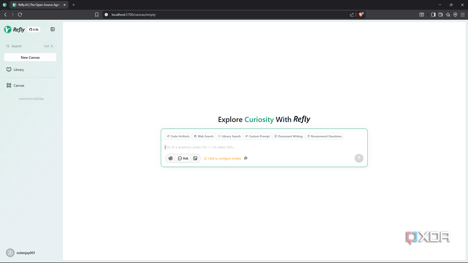Close the Refly.AI tab
This screenshot has width=468, height=263.
point(65,5)
